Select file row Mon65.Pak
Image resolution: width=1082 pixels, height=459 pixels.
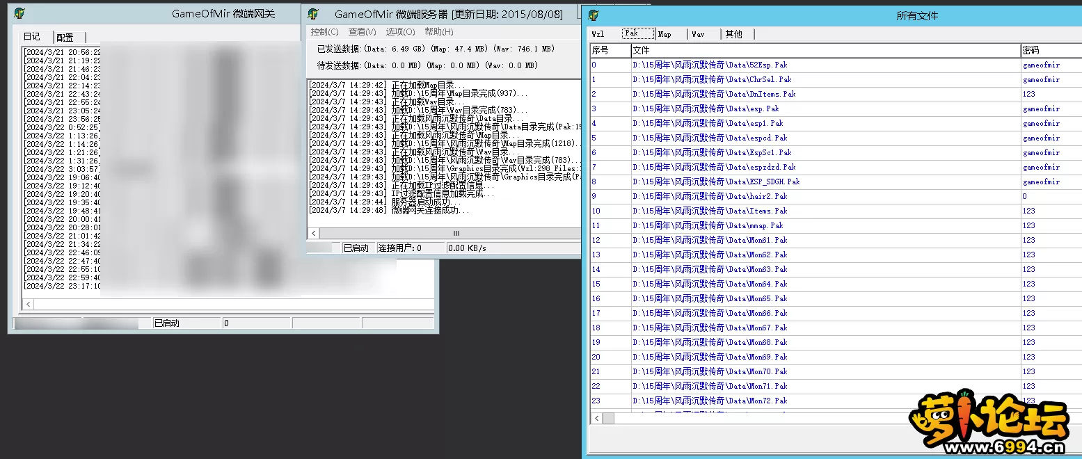click(x=835, y=298)
